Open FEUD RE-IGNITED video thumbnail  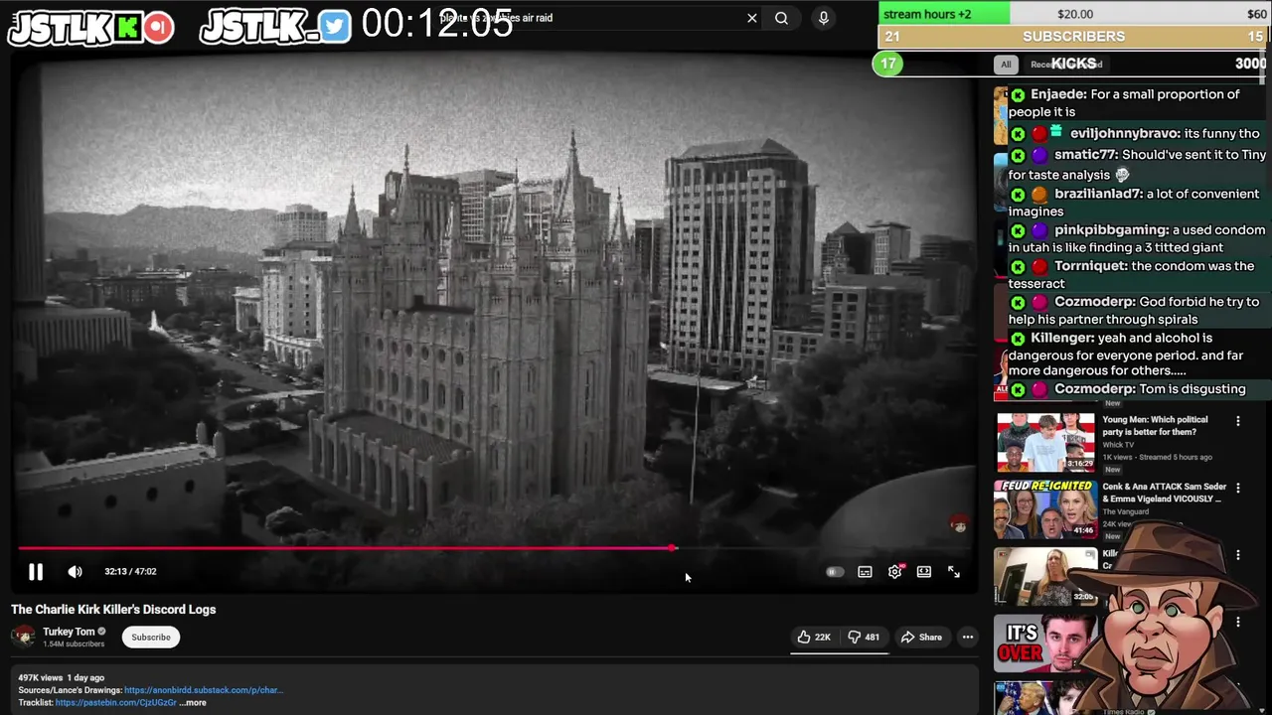tap(1045, 509)
